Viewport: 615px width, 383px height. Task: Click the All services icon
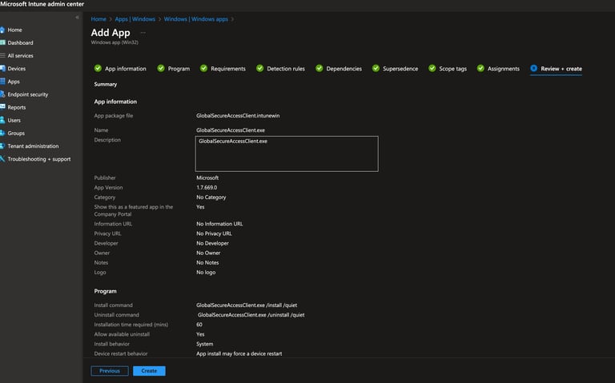click(x=2, y=56)
